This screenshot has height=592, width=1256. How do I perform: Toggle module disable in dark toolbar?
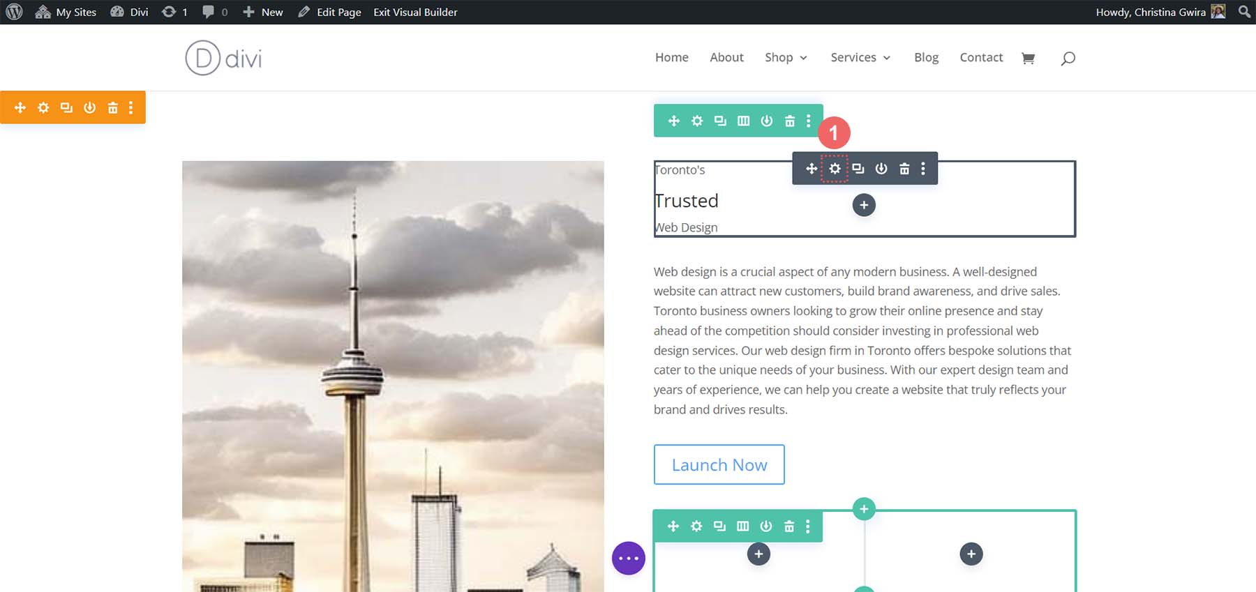[x=881, y=169]
